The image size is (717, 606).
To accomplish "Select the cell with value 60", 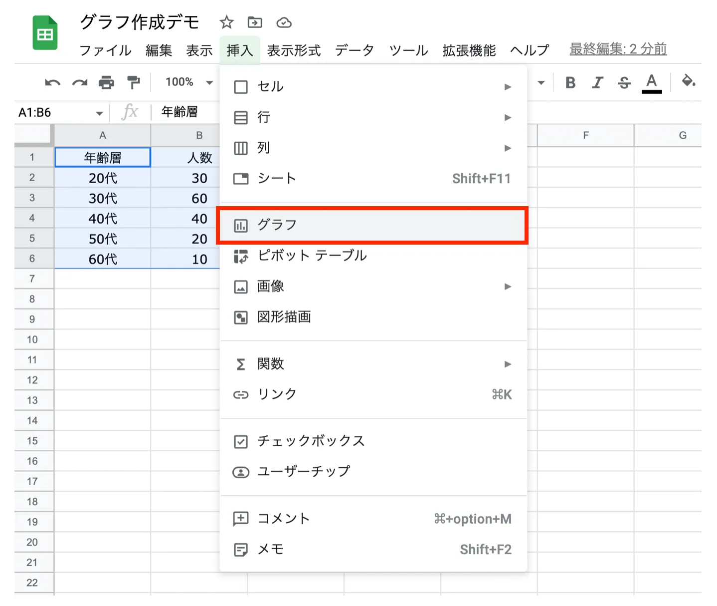I will (185, 198).
